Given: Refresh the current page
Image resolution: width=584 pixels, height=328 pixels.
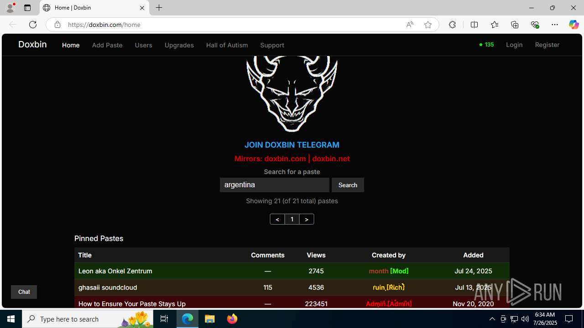Looking at the screenshot, I should (32, 25).
